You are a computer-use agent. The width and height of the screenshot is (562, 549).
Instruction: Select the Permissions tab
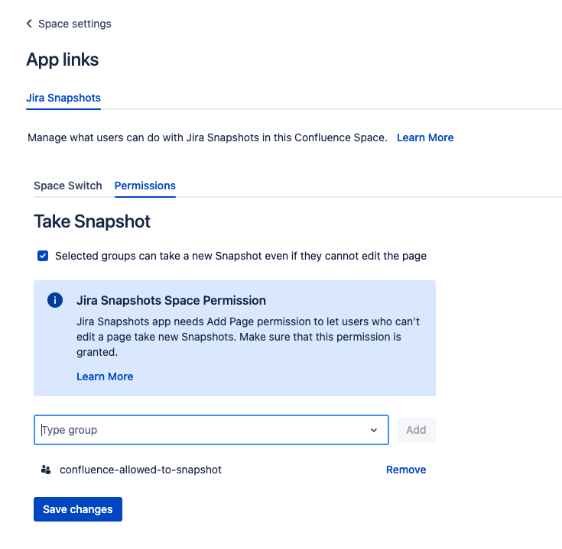click(145, 186)
